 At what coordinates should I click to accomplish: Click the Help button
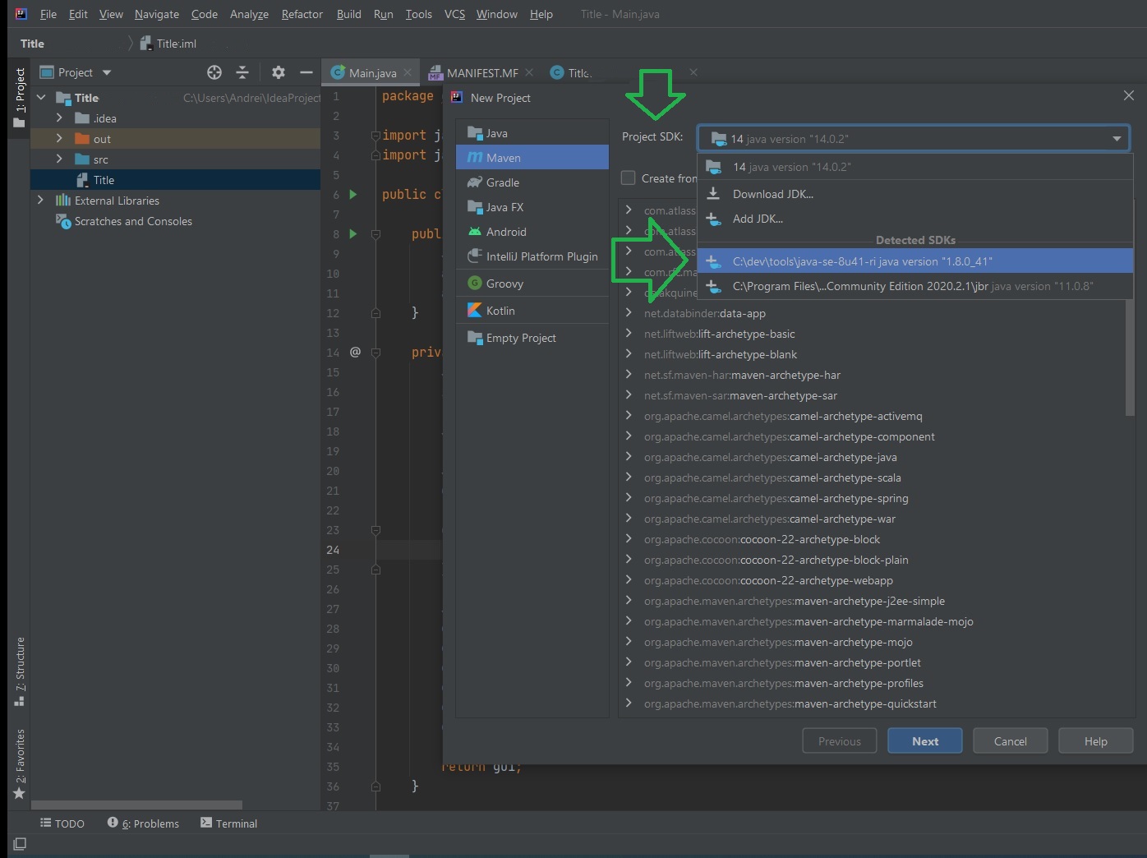(x=1096, y=741)
